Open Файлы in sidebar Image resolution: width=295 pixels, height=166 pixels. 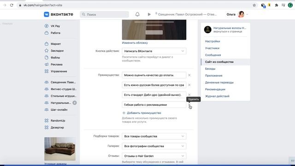[55, 58]
